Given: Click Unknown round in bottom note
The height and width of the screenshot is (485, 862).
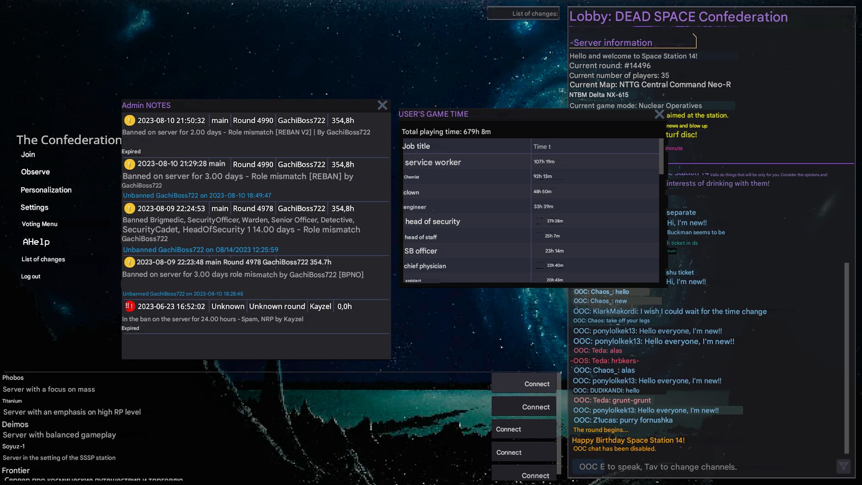Looking at the screenshot, I should point(277,306).
